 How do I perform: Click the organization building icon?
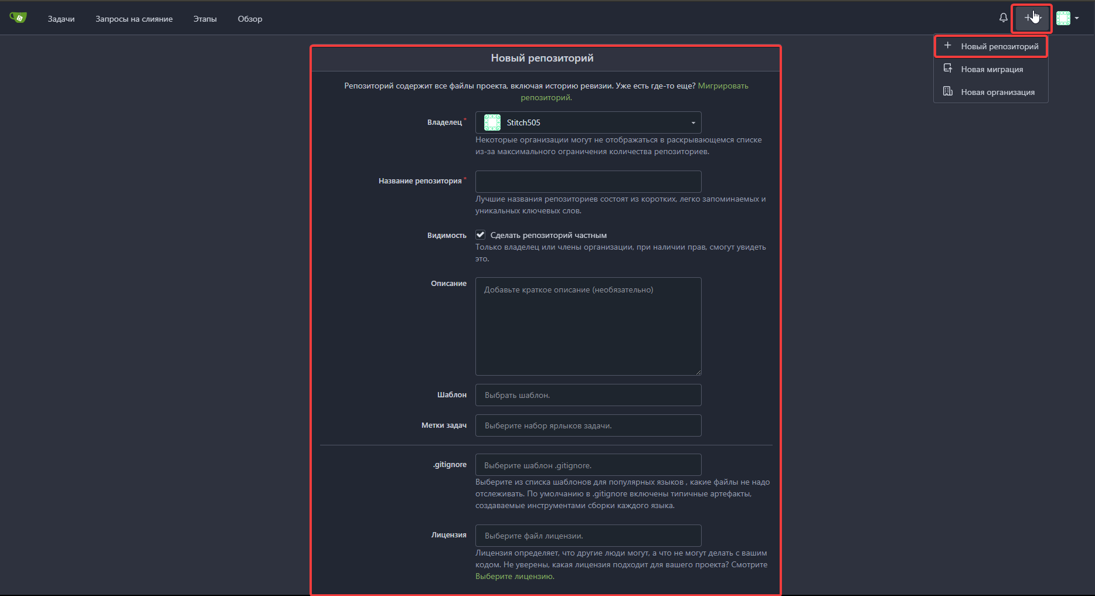[947, 91]
